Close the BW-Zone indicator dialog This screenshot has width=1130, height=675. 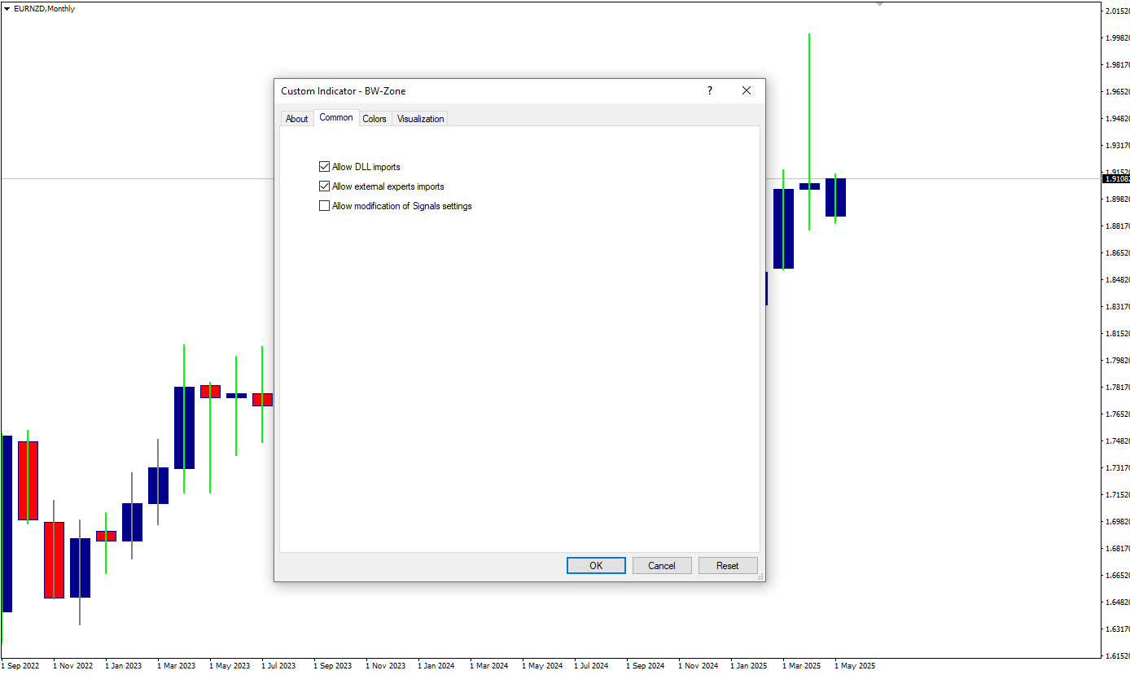pos(747,90)
